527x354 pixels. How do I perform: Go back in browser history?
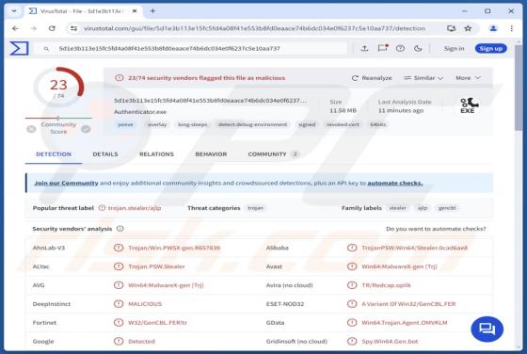pos(15,28)
